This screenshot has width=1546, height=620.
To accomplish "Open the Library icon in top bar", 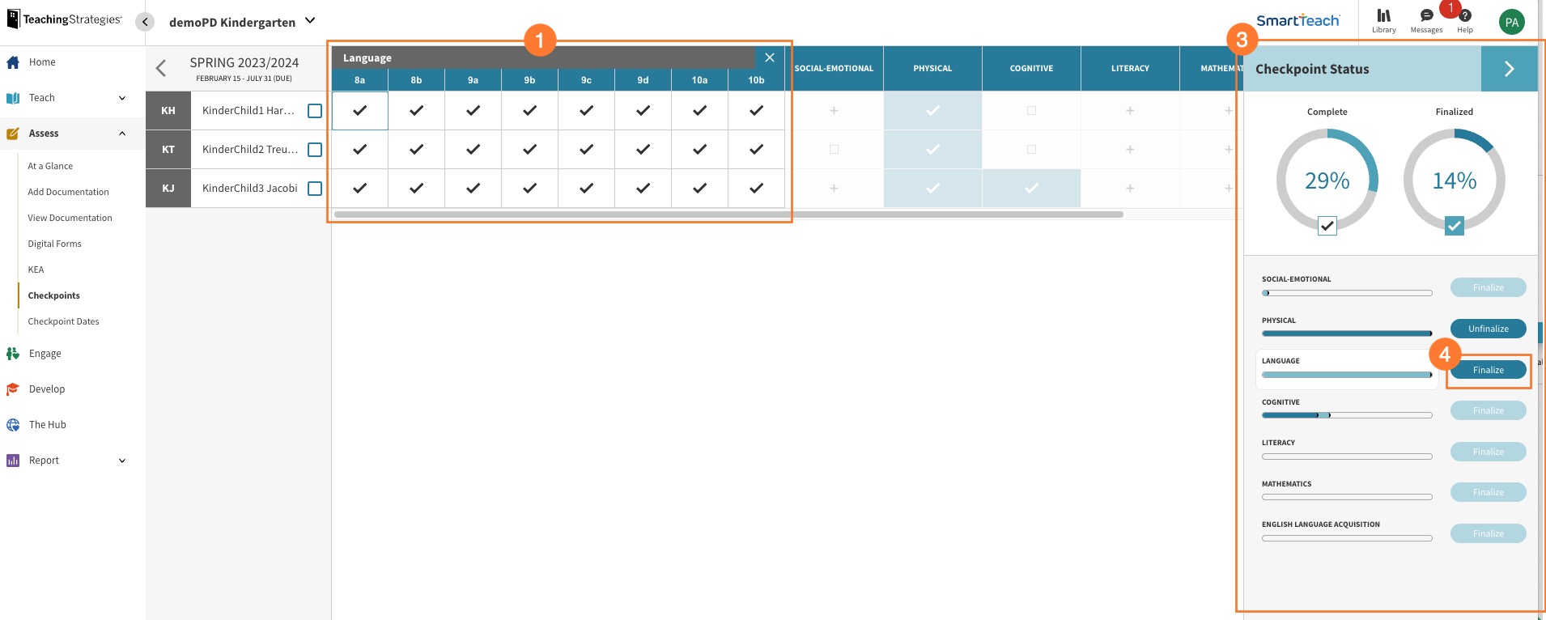I will [1383, 16].
